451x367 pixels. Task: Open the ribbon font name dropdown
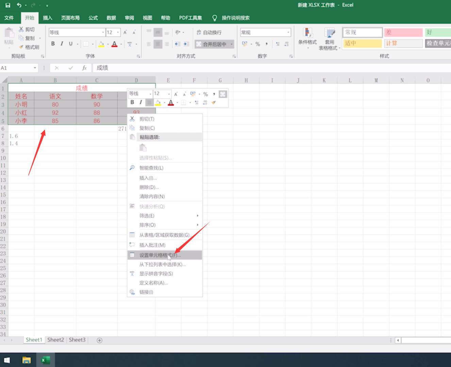[x=103, y=32]
